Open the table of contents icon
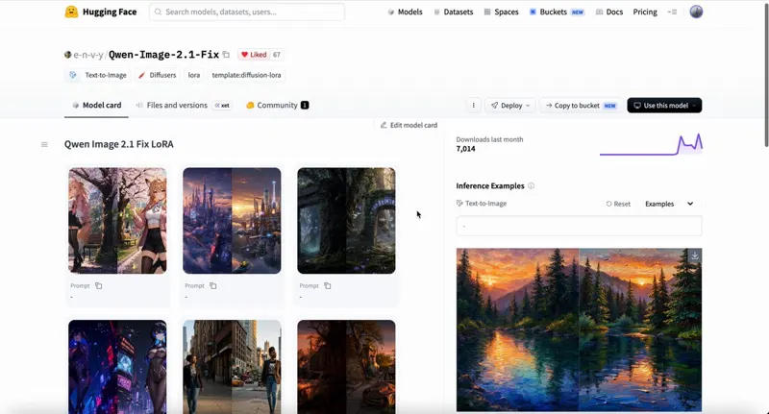Image resolution: width=769 pixels, height=414 pixels. point(44,144)
